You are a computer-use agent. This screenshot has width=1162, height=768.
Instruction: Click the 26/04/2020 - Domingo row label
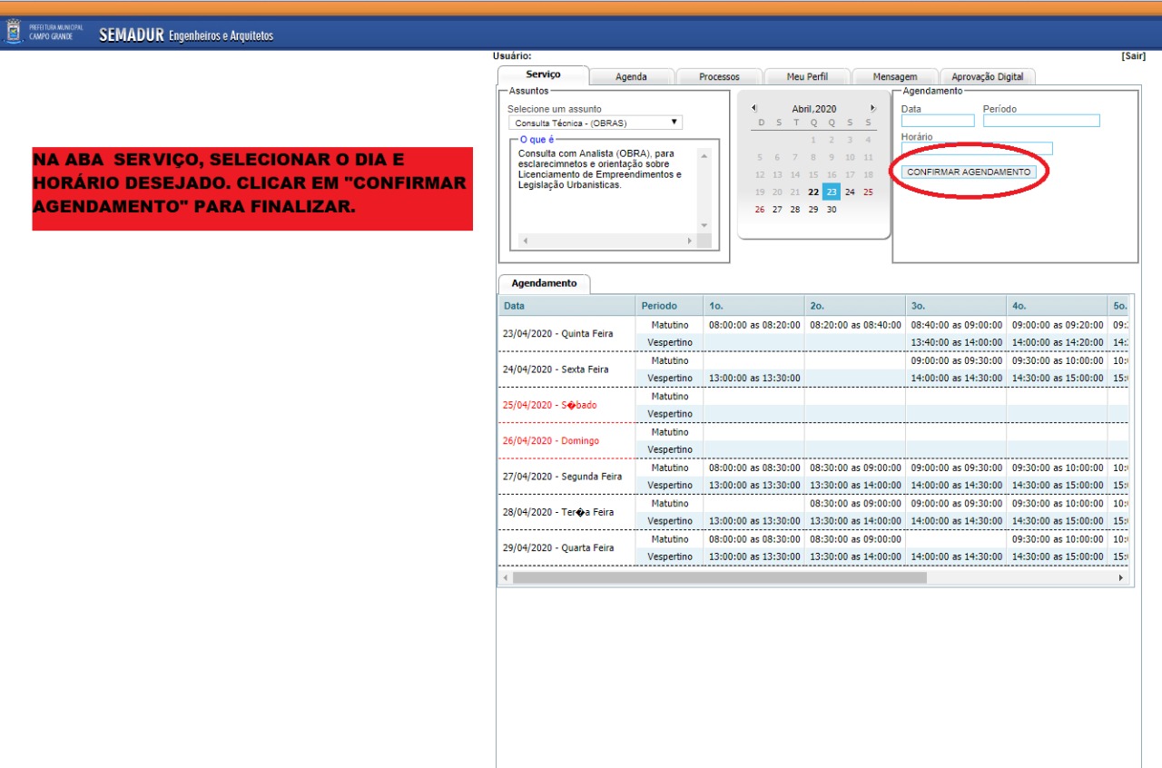pos(551,441)
